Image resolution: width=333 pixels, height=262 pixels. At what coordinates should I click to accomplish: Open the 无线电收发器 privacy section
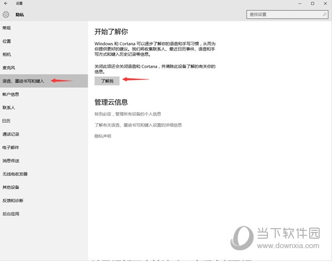44,174
